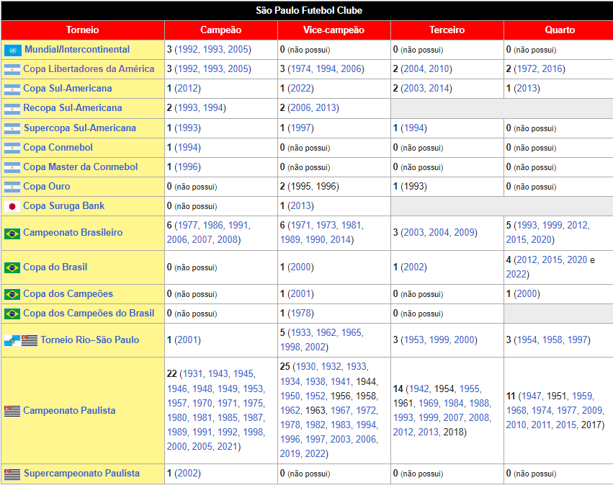Select the Japan flag icon beside Copa Suruga Bank

click(12, 206)
